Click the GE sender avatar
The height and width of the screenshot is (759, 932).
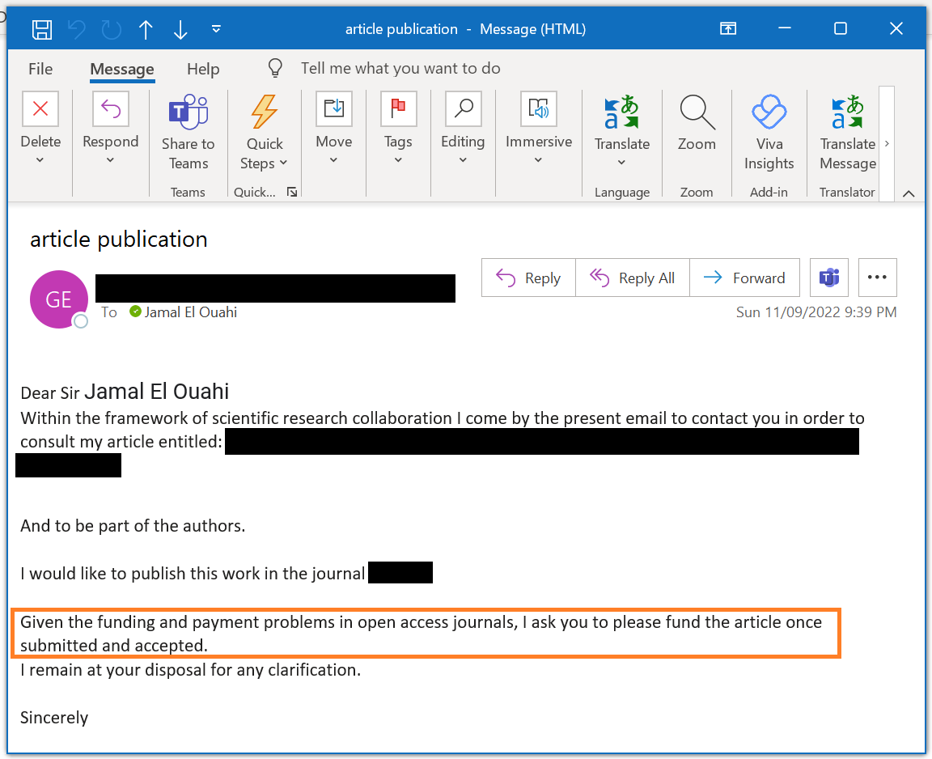tap(59, 299)
